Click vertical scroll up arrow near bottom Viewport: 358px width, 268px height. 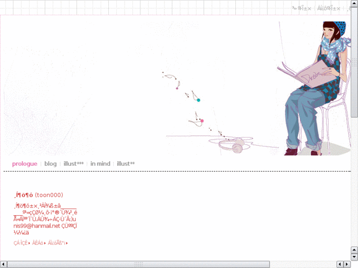355,250
